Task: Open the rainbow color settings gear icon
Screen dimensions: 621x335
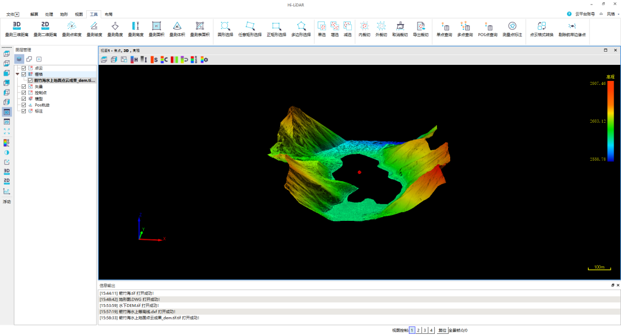Action: click(204, 60)
